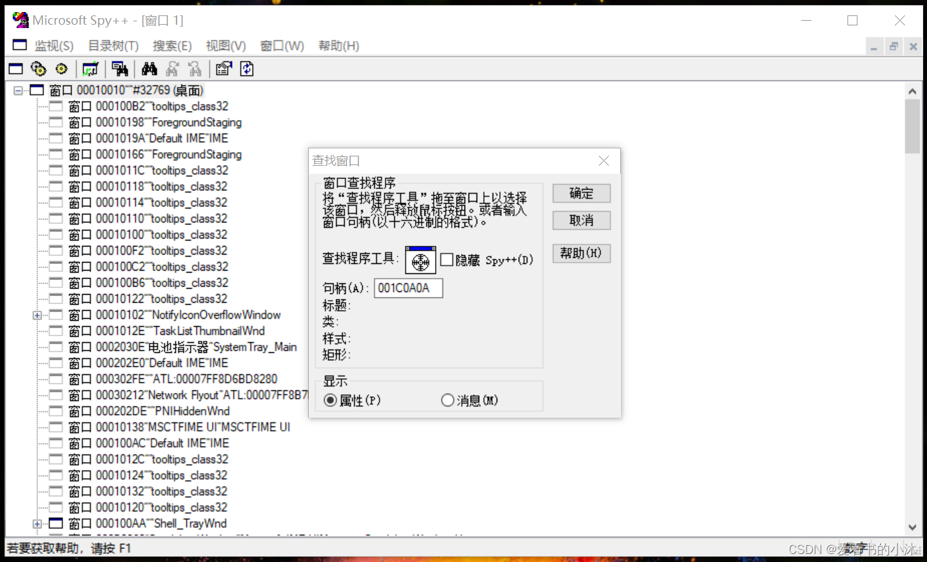Screen dimensions: 927x562
Task: Select row 0001012C tooltips_class32
Action: [x=148, y=459]
